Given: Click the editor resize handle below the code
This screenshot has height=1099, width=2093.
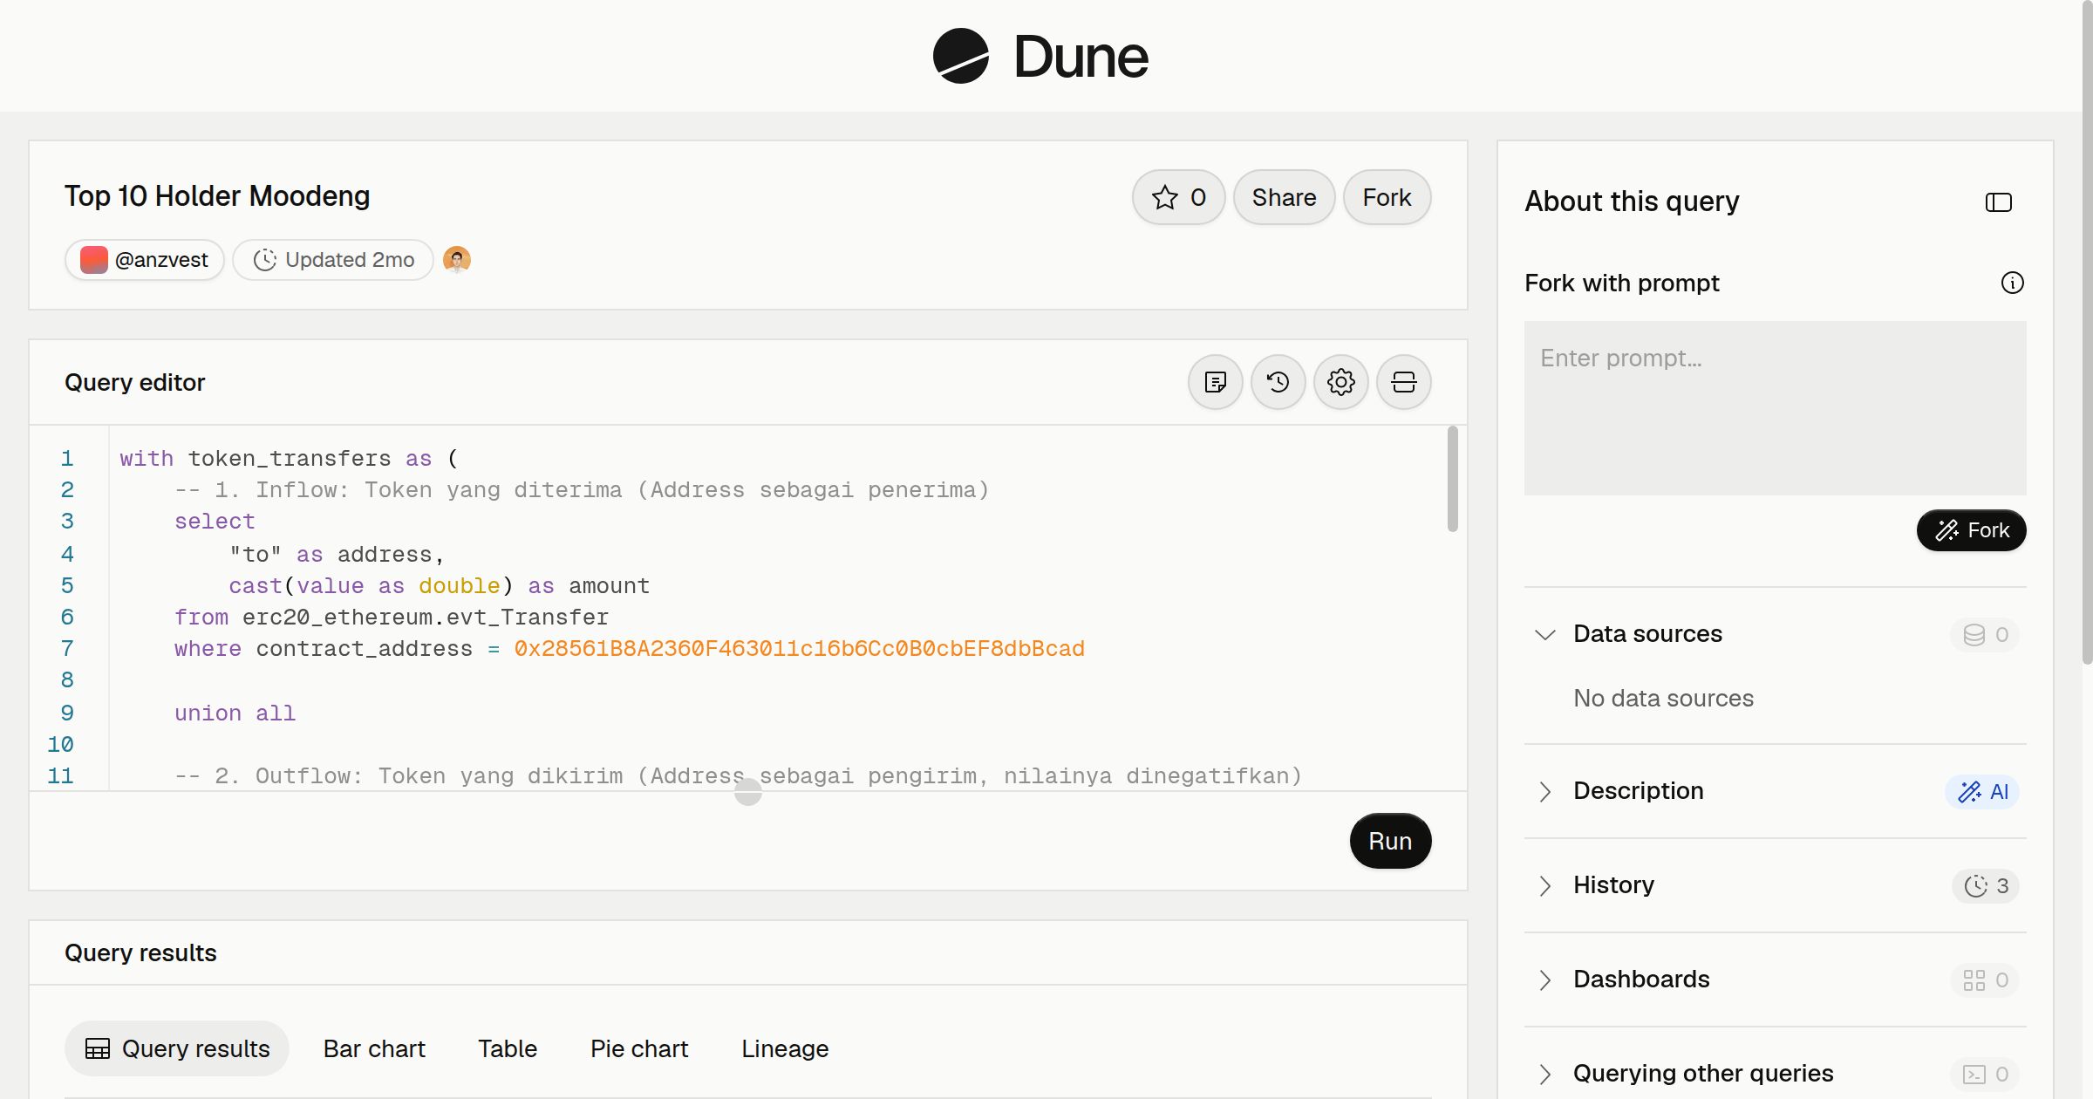Looking at the screenshot, I should (748, 792).
